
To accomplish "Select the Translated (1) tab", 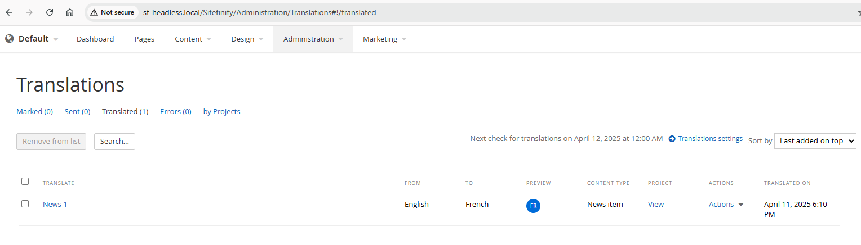I will pyautogui.click(x=125, y=112).
